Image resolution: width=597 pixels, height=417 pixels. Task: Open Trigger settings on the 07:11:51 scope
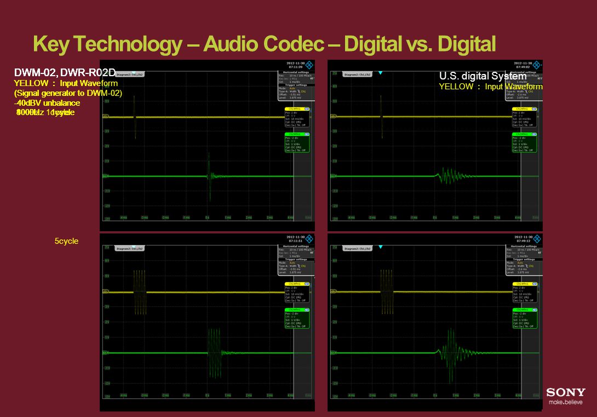[296, 259]
